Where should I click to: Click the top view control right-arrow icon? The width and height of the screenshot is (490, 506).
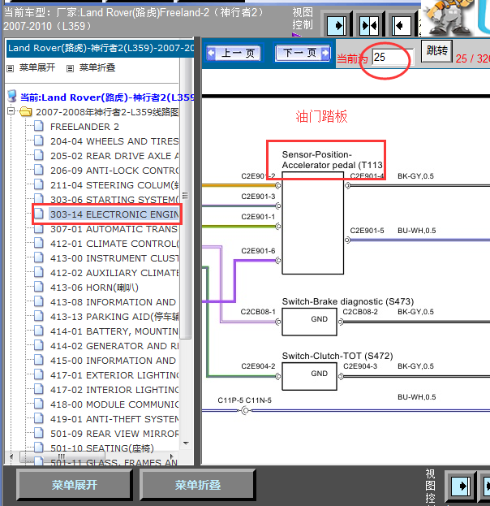click(x=337, y=25)
